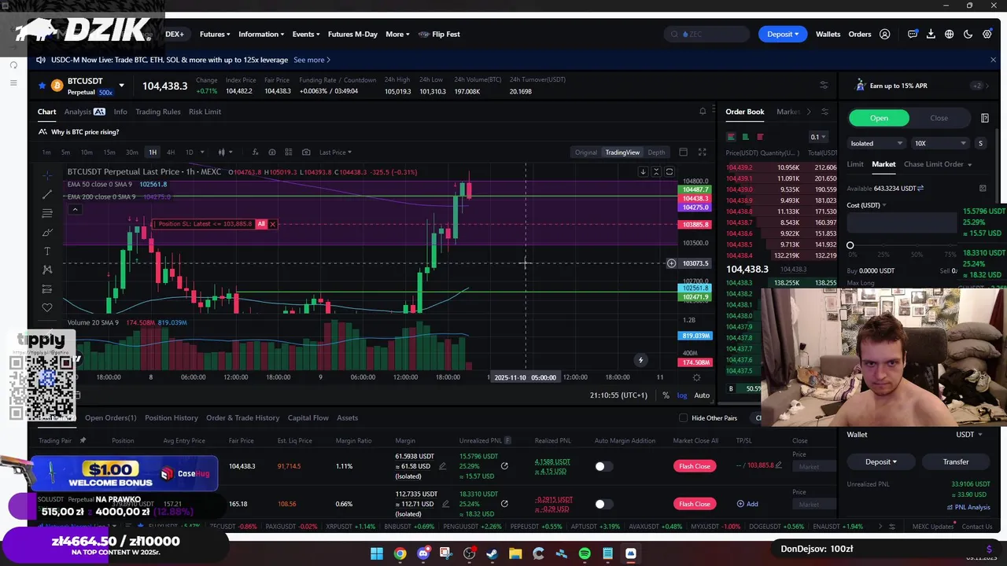Show bids-only order book view
Image resolution: width=1007 pixels, height=566 pixels.
point(745,137)
